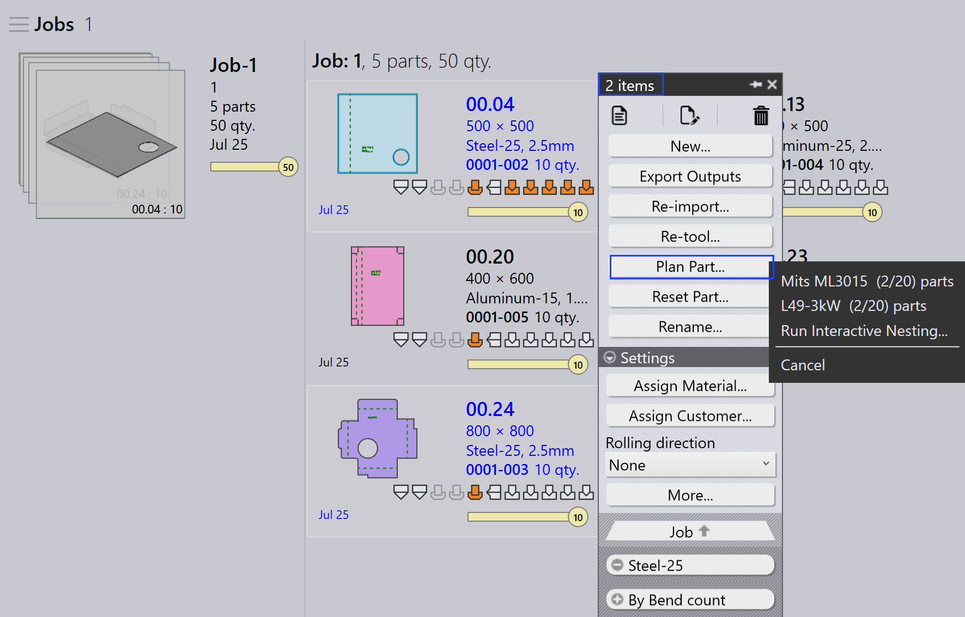Viewport: 965px width, 617px height.
Task: Click the order number 0001-003
Action: click(497, 469)
